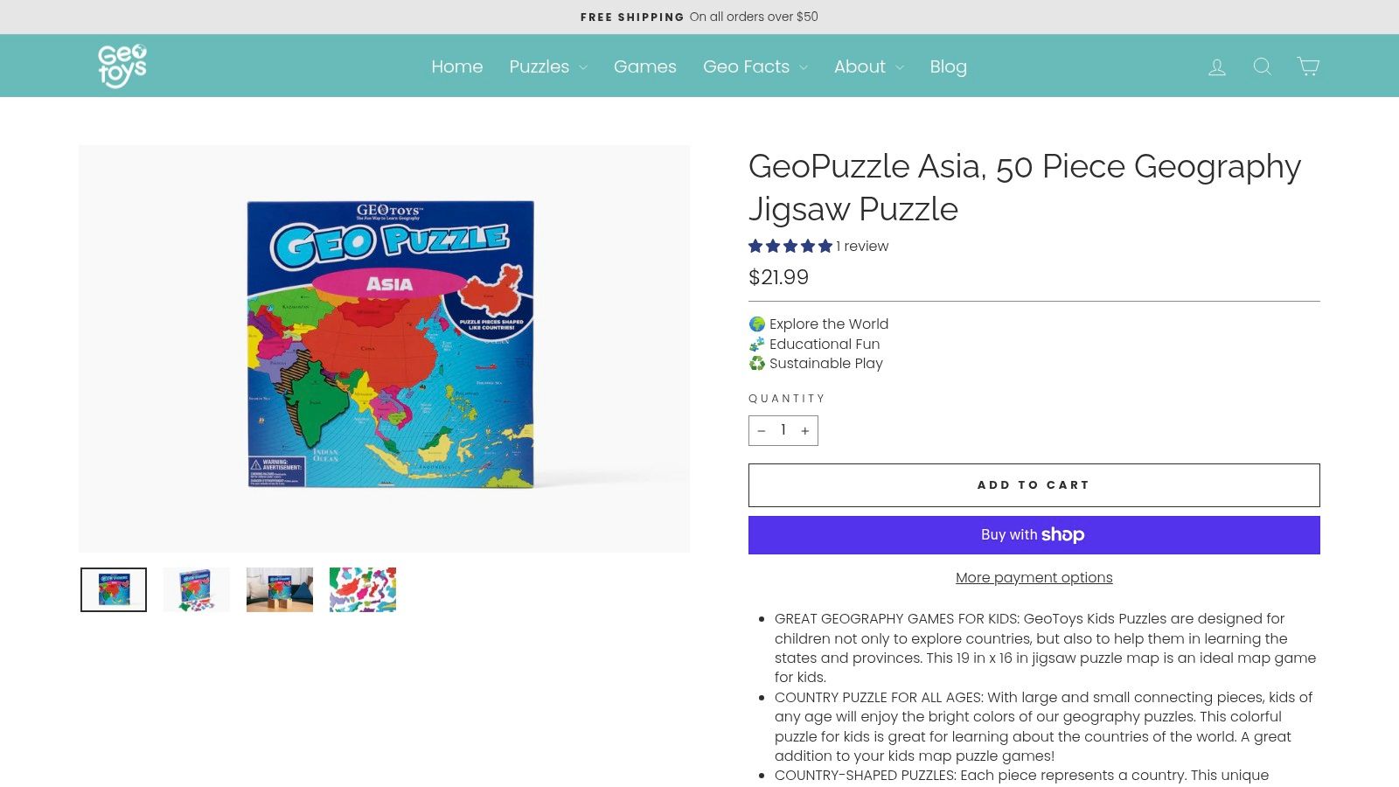Increase quantity with the plus stepper
Image resolution: width=1399 pixels, height=787 pixels.
tap(804, 430)
